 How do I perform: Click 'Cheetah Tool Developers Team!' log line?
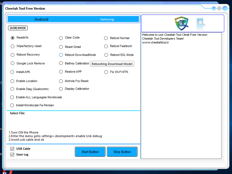[163, 39]
